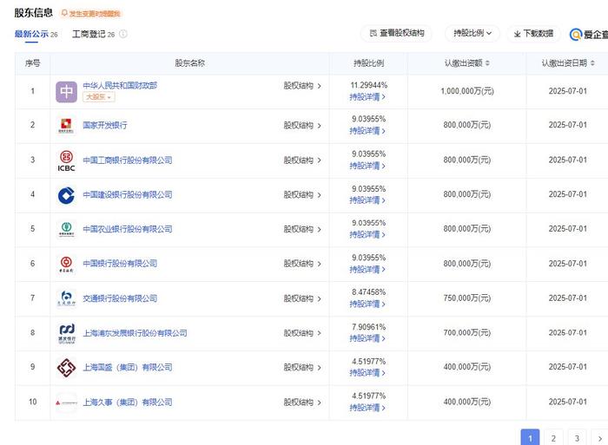Click the 上海国盛 logo icon
Viewport: 608px width, 445px height.
tap(66, 368)
